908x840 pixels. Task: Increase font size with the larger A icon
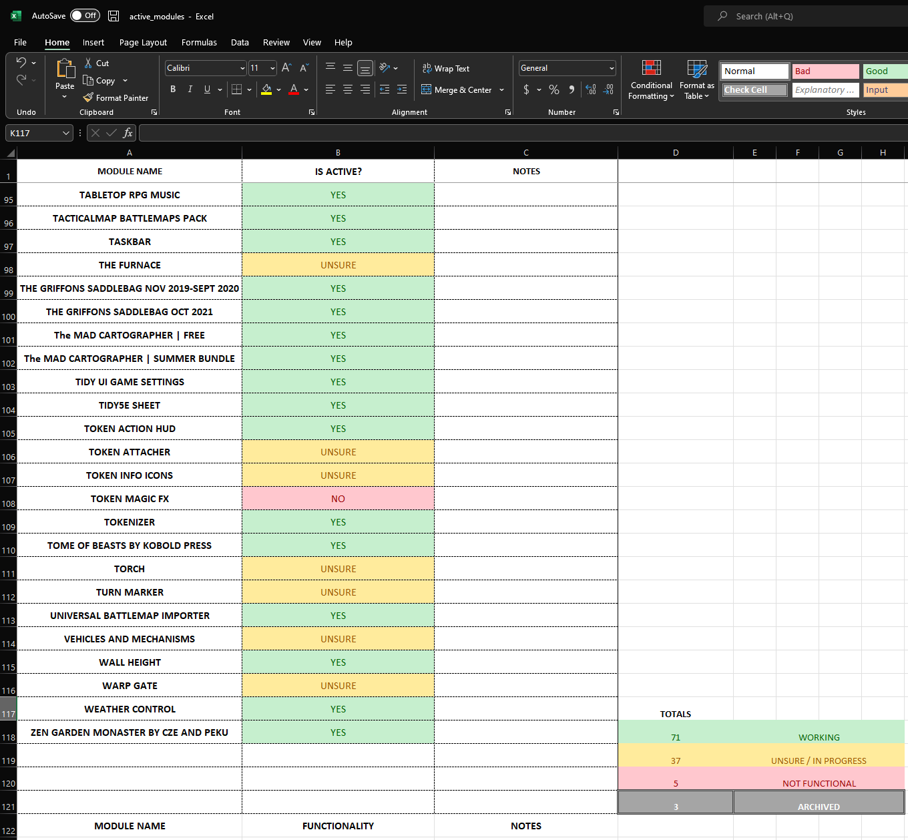(x=286, y=68)
